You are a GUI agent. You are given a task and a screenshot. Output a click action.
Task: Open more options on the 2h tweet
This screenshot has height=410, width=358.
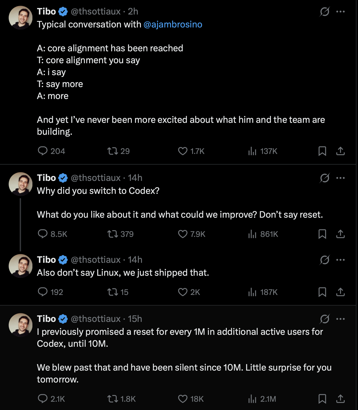coord(340,11)
